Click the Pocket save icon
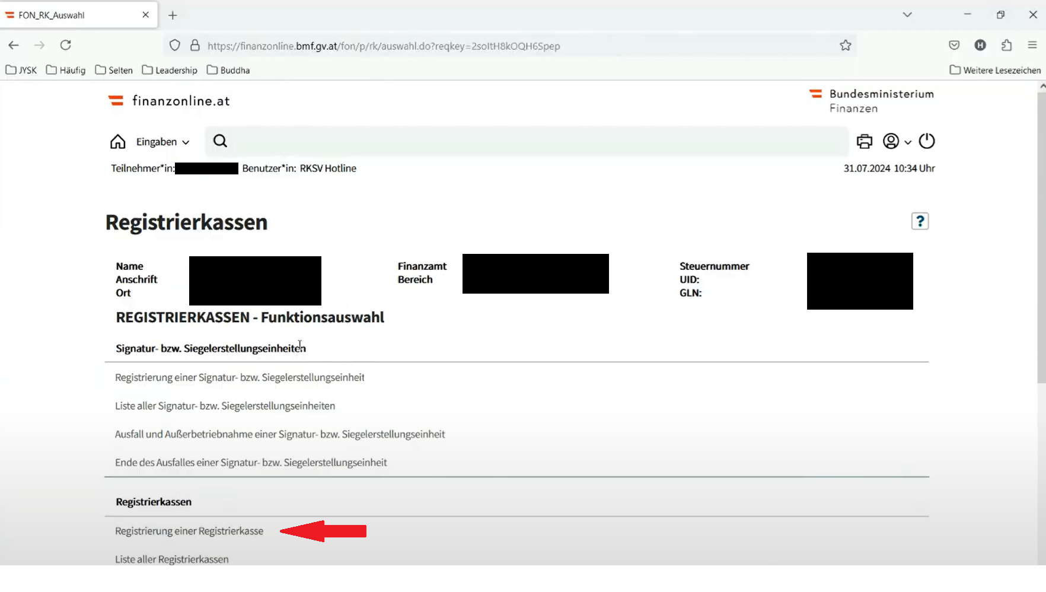 [x=954, y=45]
